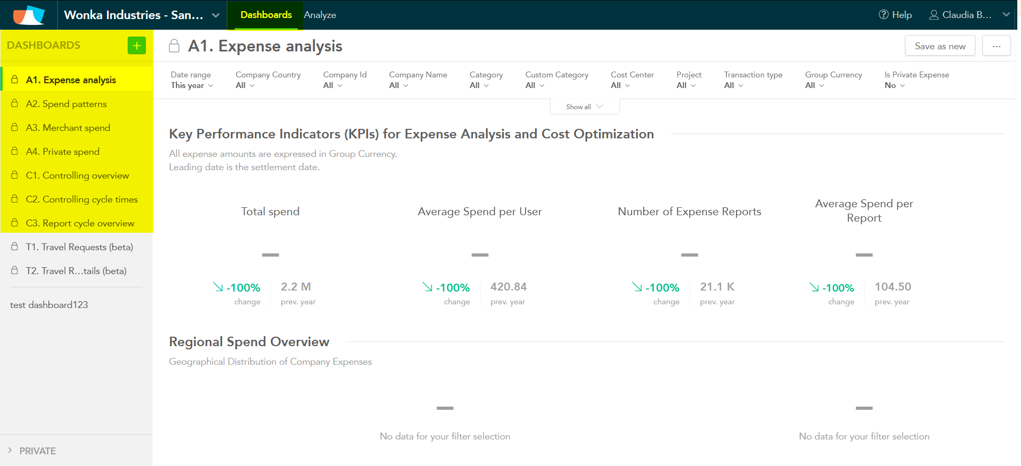Image resolution: width=1021 pixels, height=466 pixels.
Task: Open the Date range dropdown
Action: pos(192,85)
